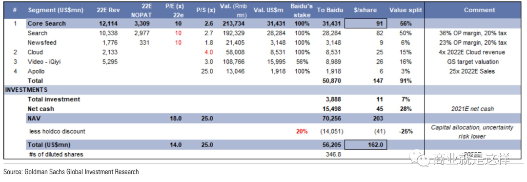Select the Search row label
Screen dimensions: 527x182
click(x=37, y=33)
